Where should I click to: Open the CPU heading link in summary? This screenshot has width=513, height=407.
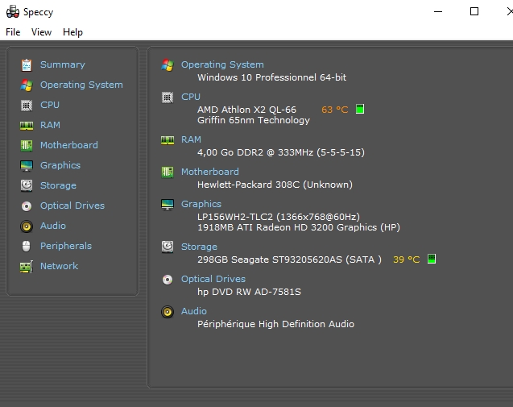coord(191,97)
